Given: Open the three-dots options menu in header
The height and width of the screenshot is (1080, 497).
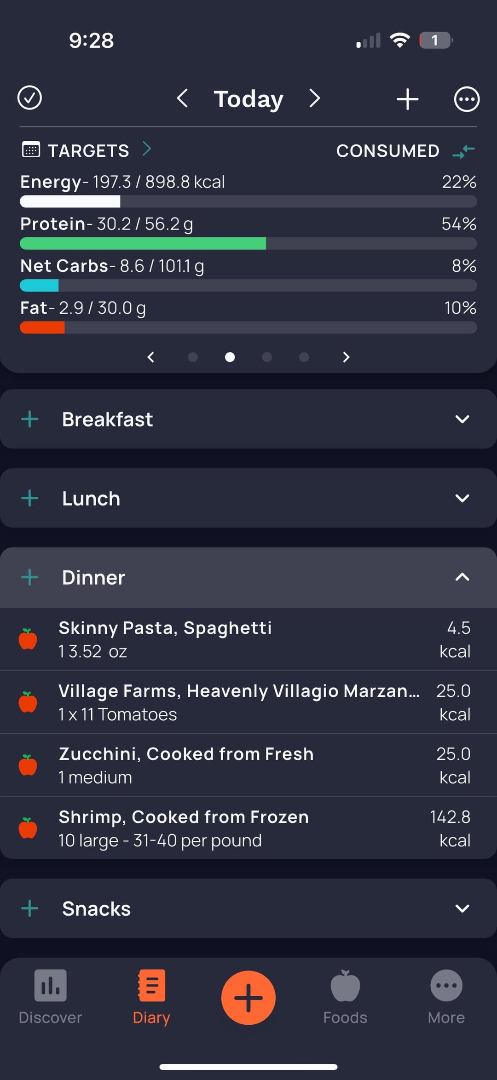Looking at the screenshot, I should pyautogui.click(x=467, y=99).
